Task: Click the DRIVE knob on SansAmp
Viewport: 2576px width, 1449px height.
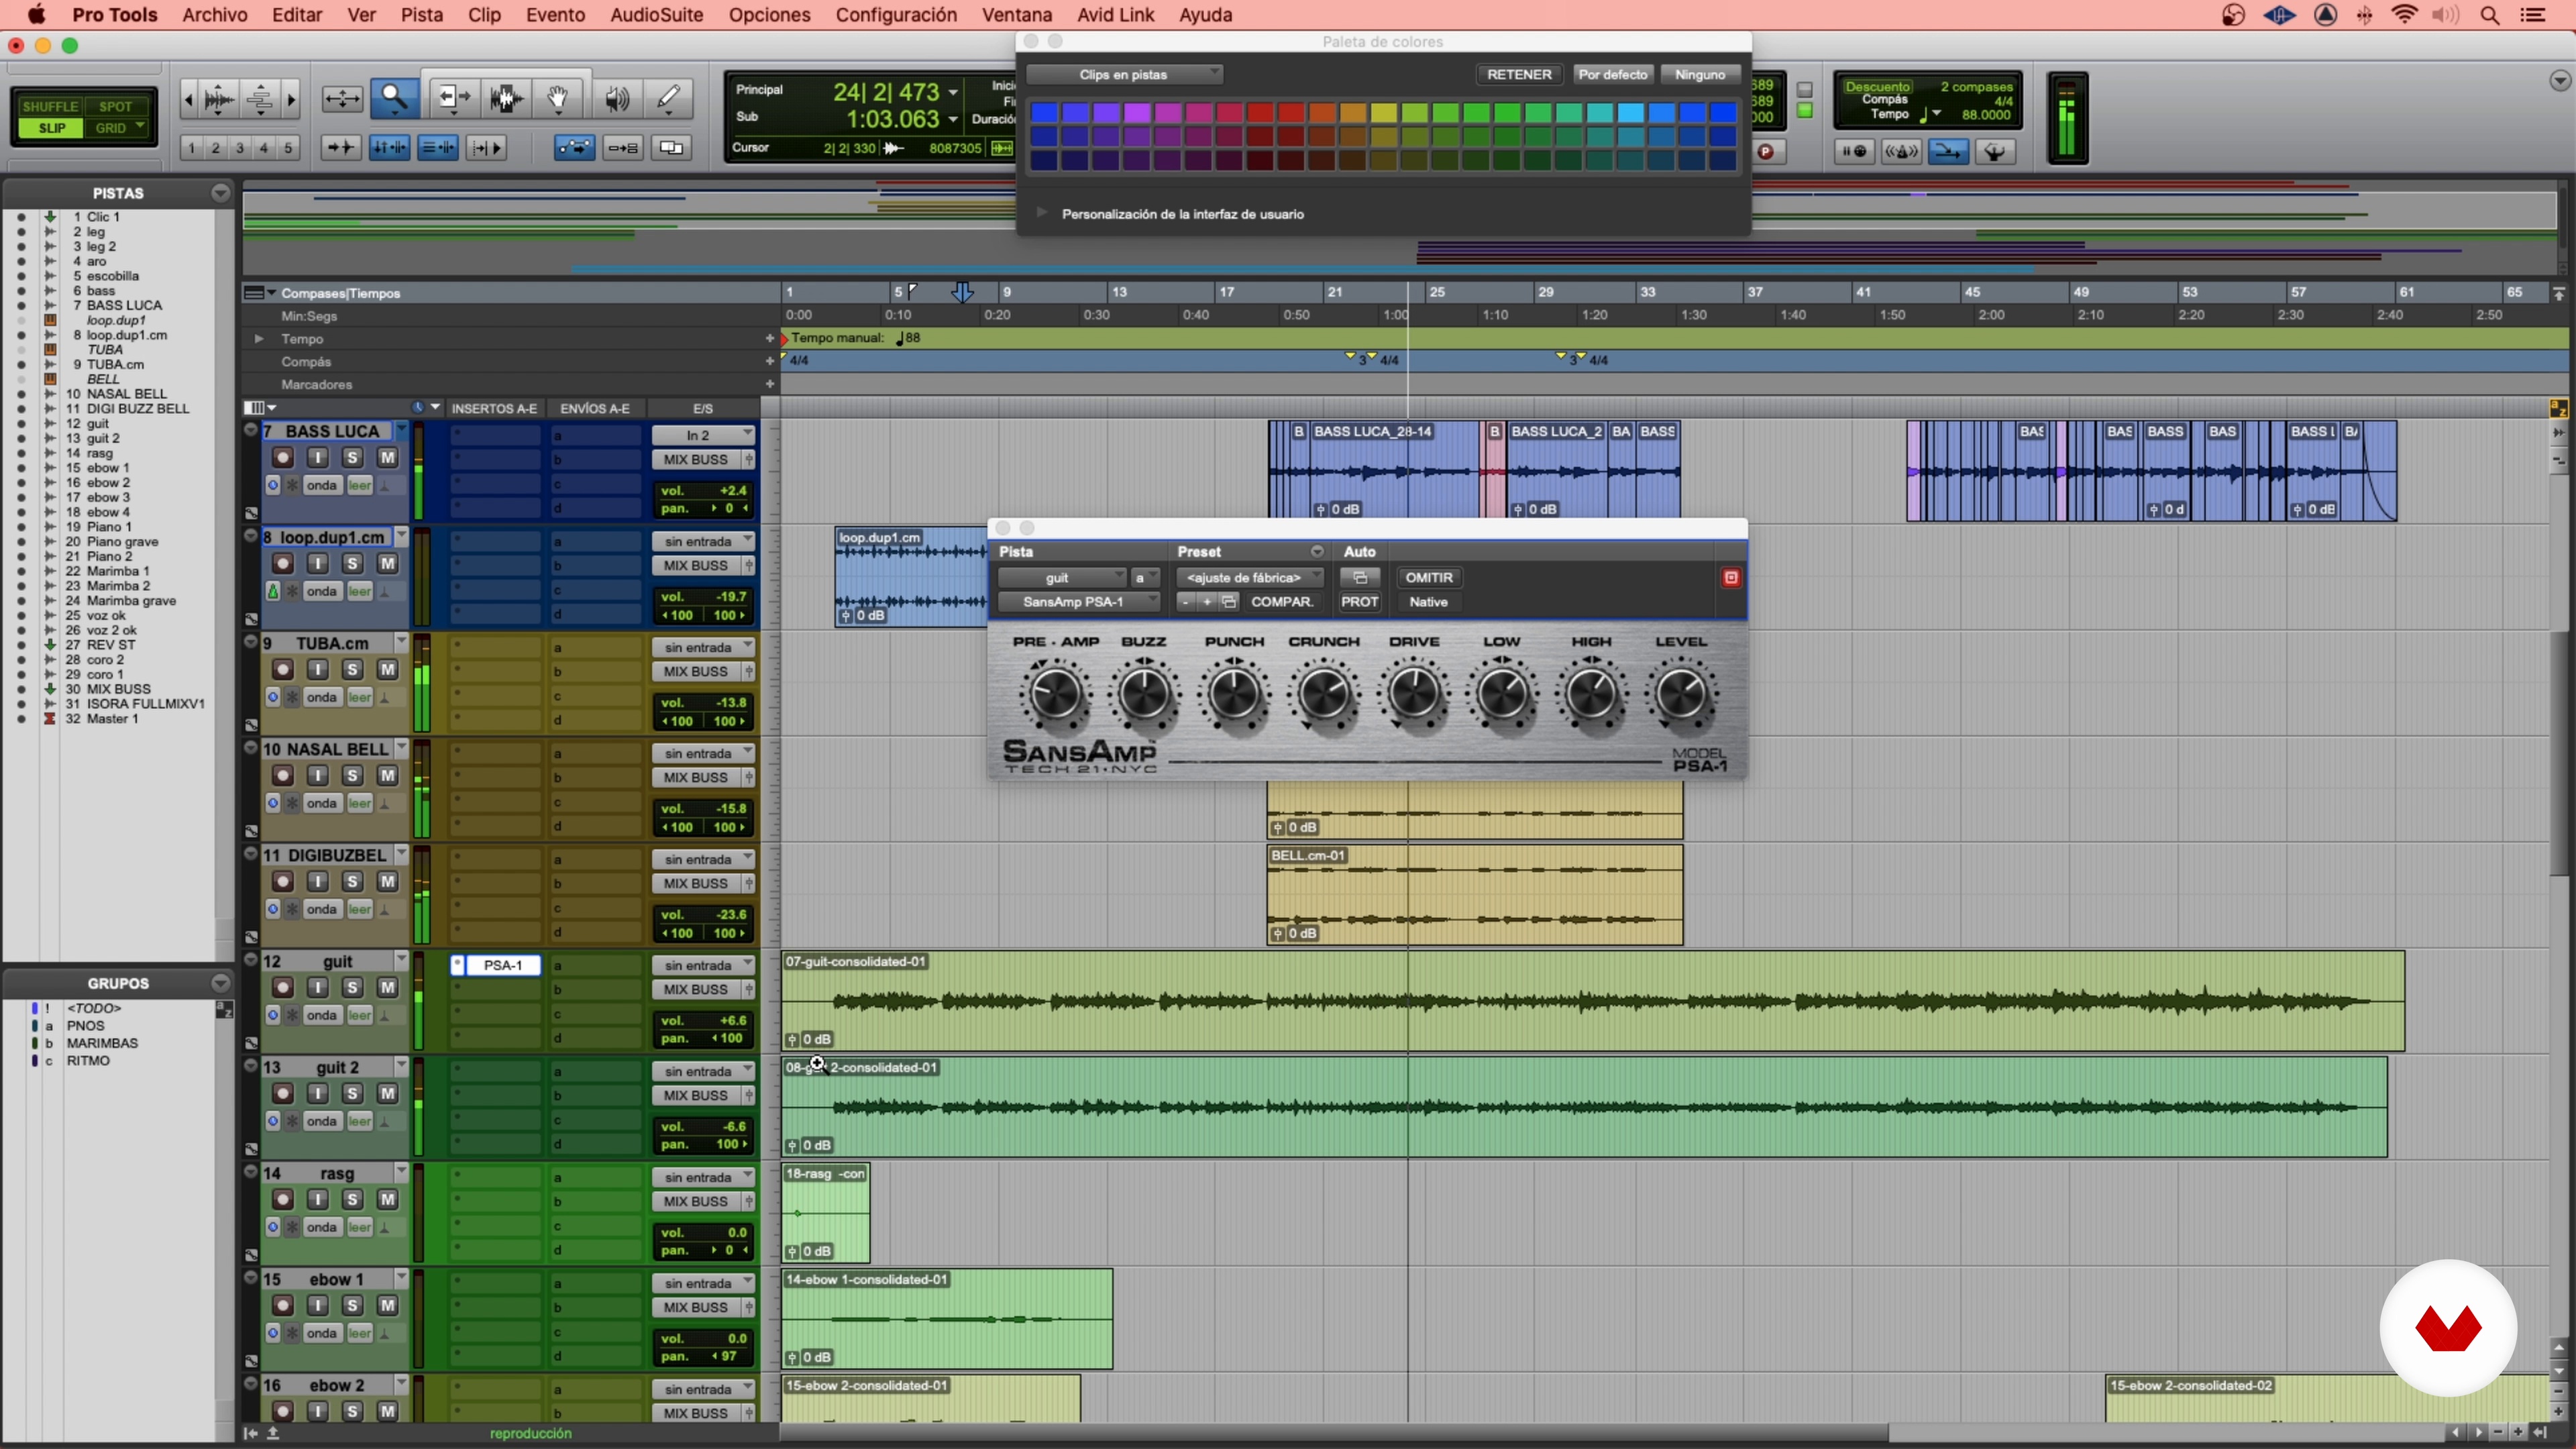Action: click(x=1413, y=693)
